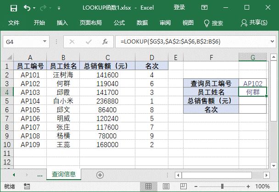Select the query cell G3 with AP102
The height and width of the screenshot is (192, 279).
coord(253,83)
